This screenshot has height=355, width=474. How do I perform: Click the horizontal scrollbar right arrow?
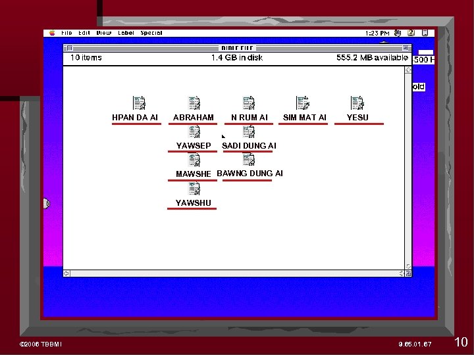point(402,273)
